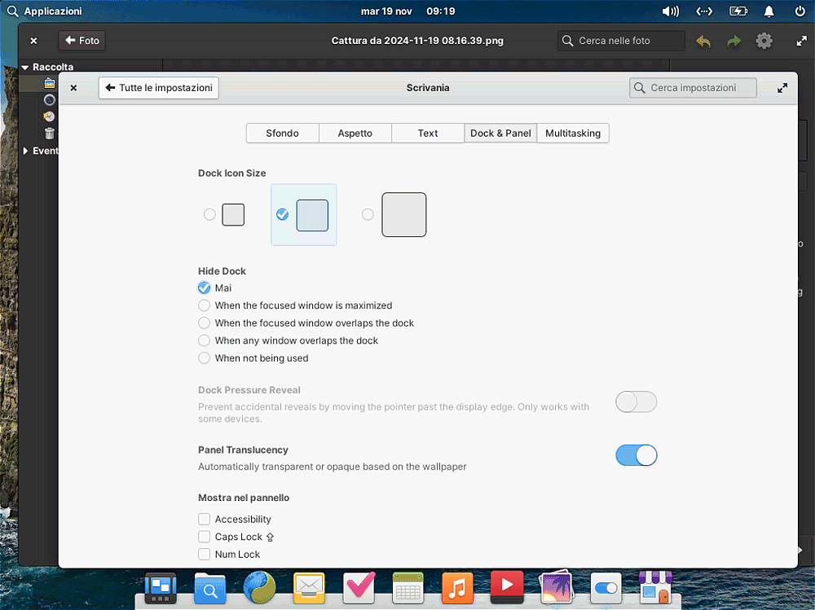Open the date and time in top panel
The image size is (815, 610).
coord(408,11)
